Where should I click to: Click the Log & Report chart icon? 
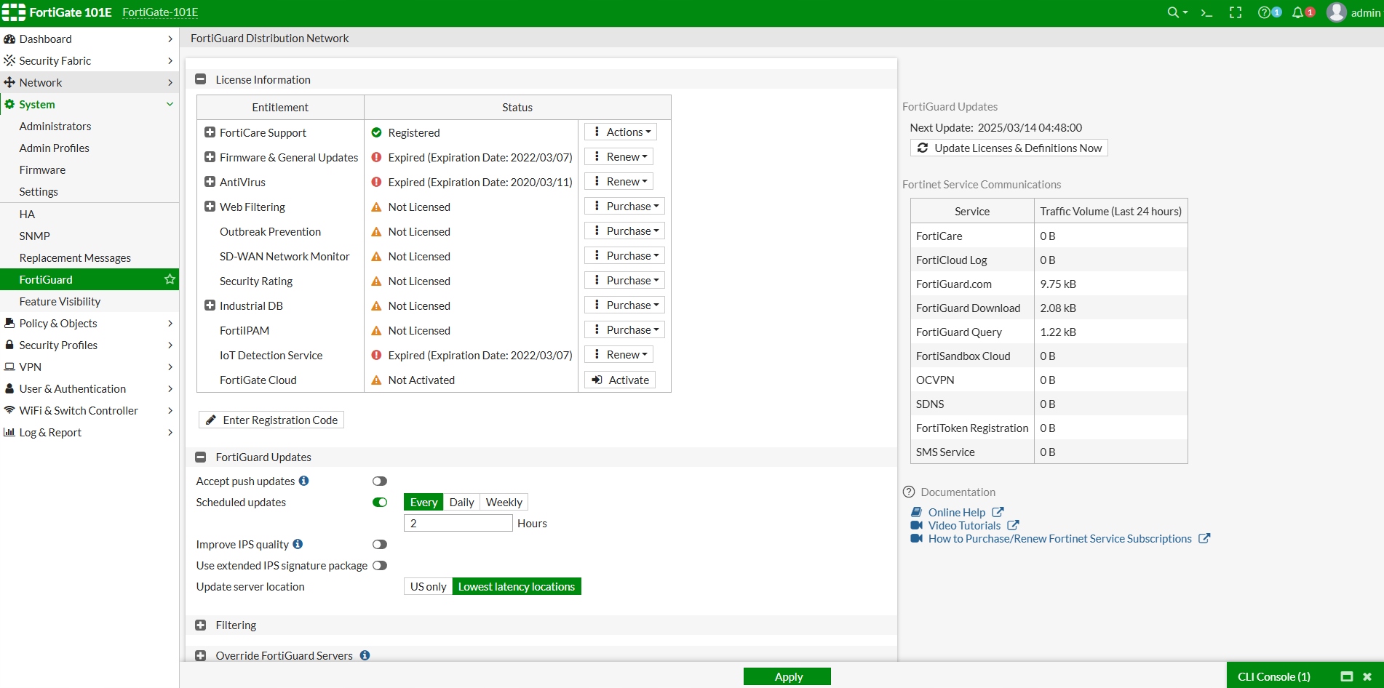pyautogui.click(x=9, y=432)
